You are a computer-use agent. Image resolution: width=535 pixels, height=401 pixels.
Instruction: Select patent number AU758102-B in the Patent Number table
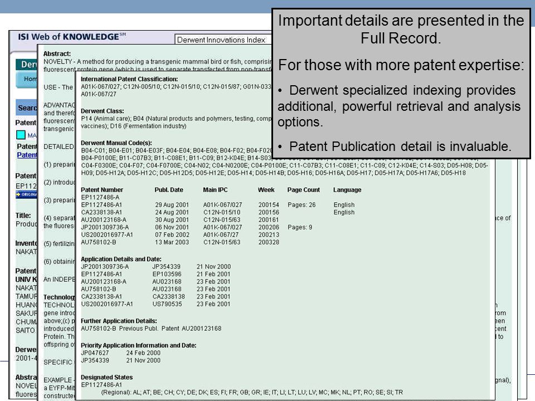pos(98,242)
